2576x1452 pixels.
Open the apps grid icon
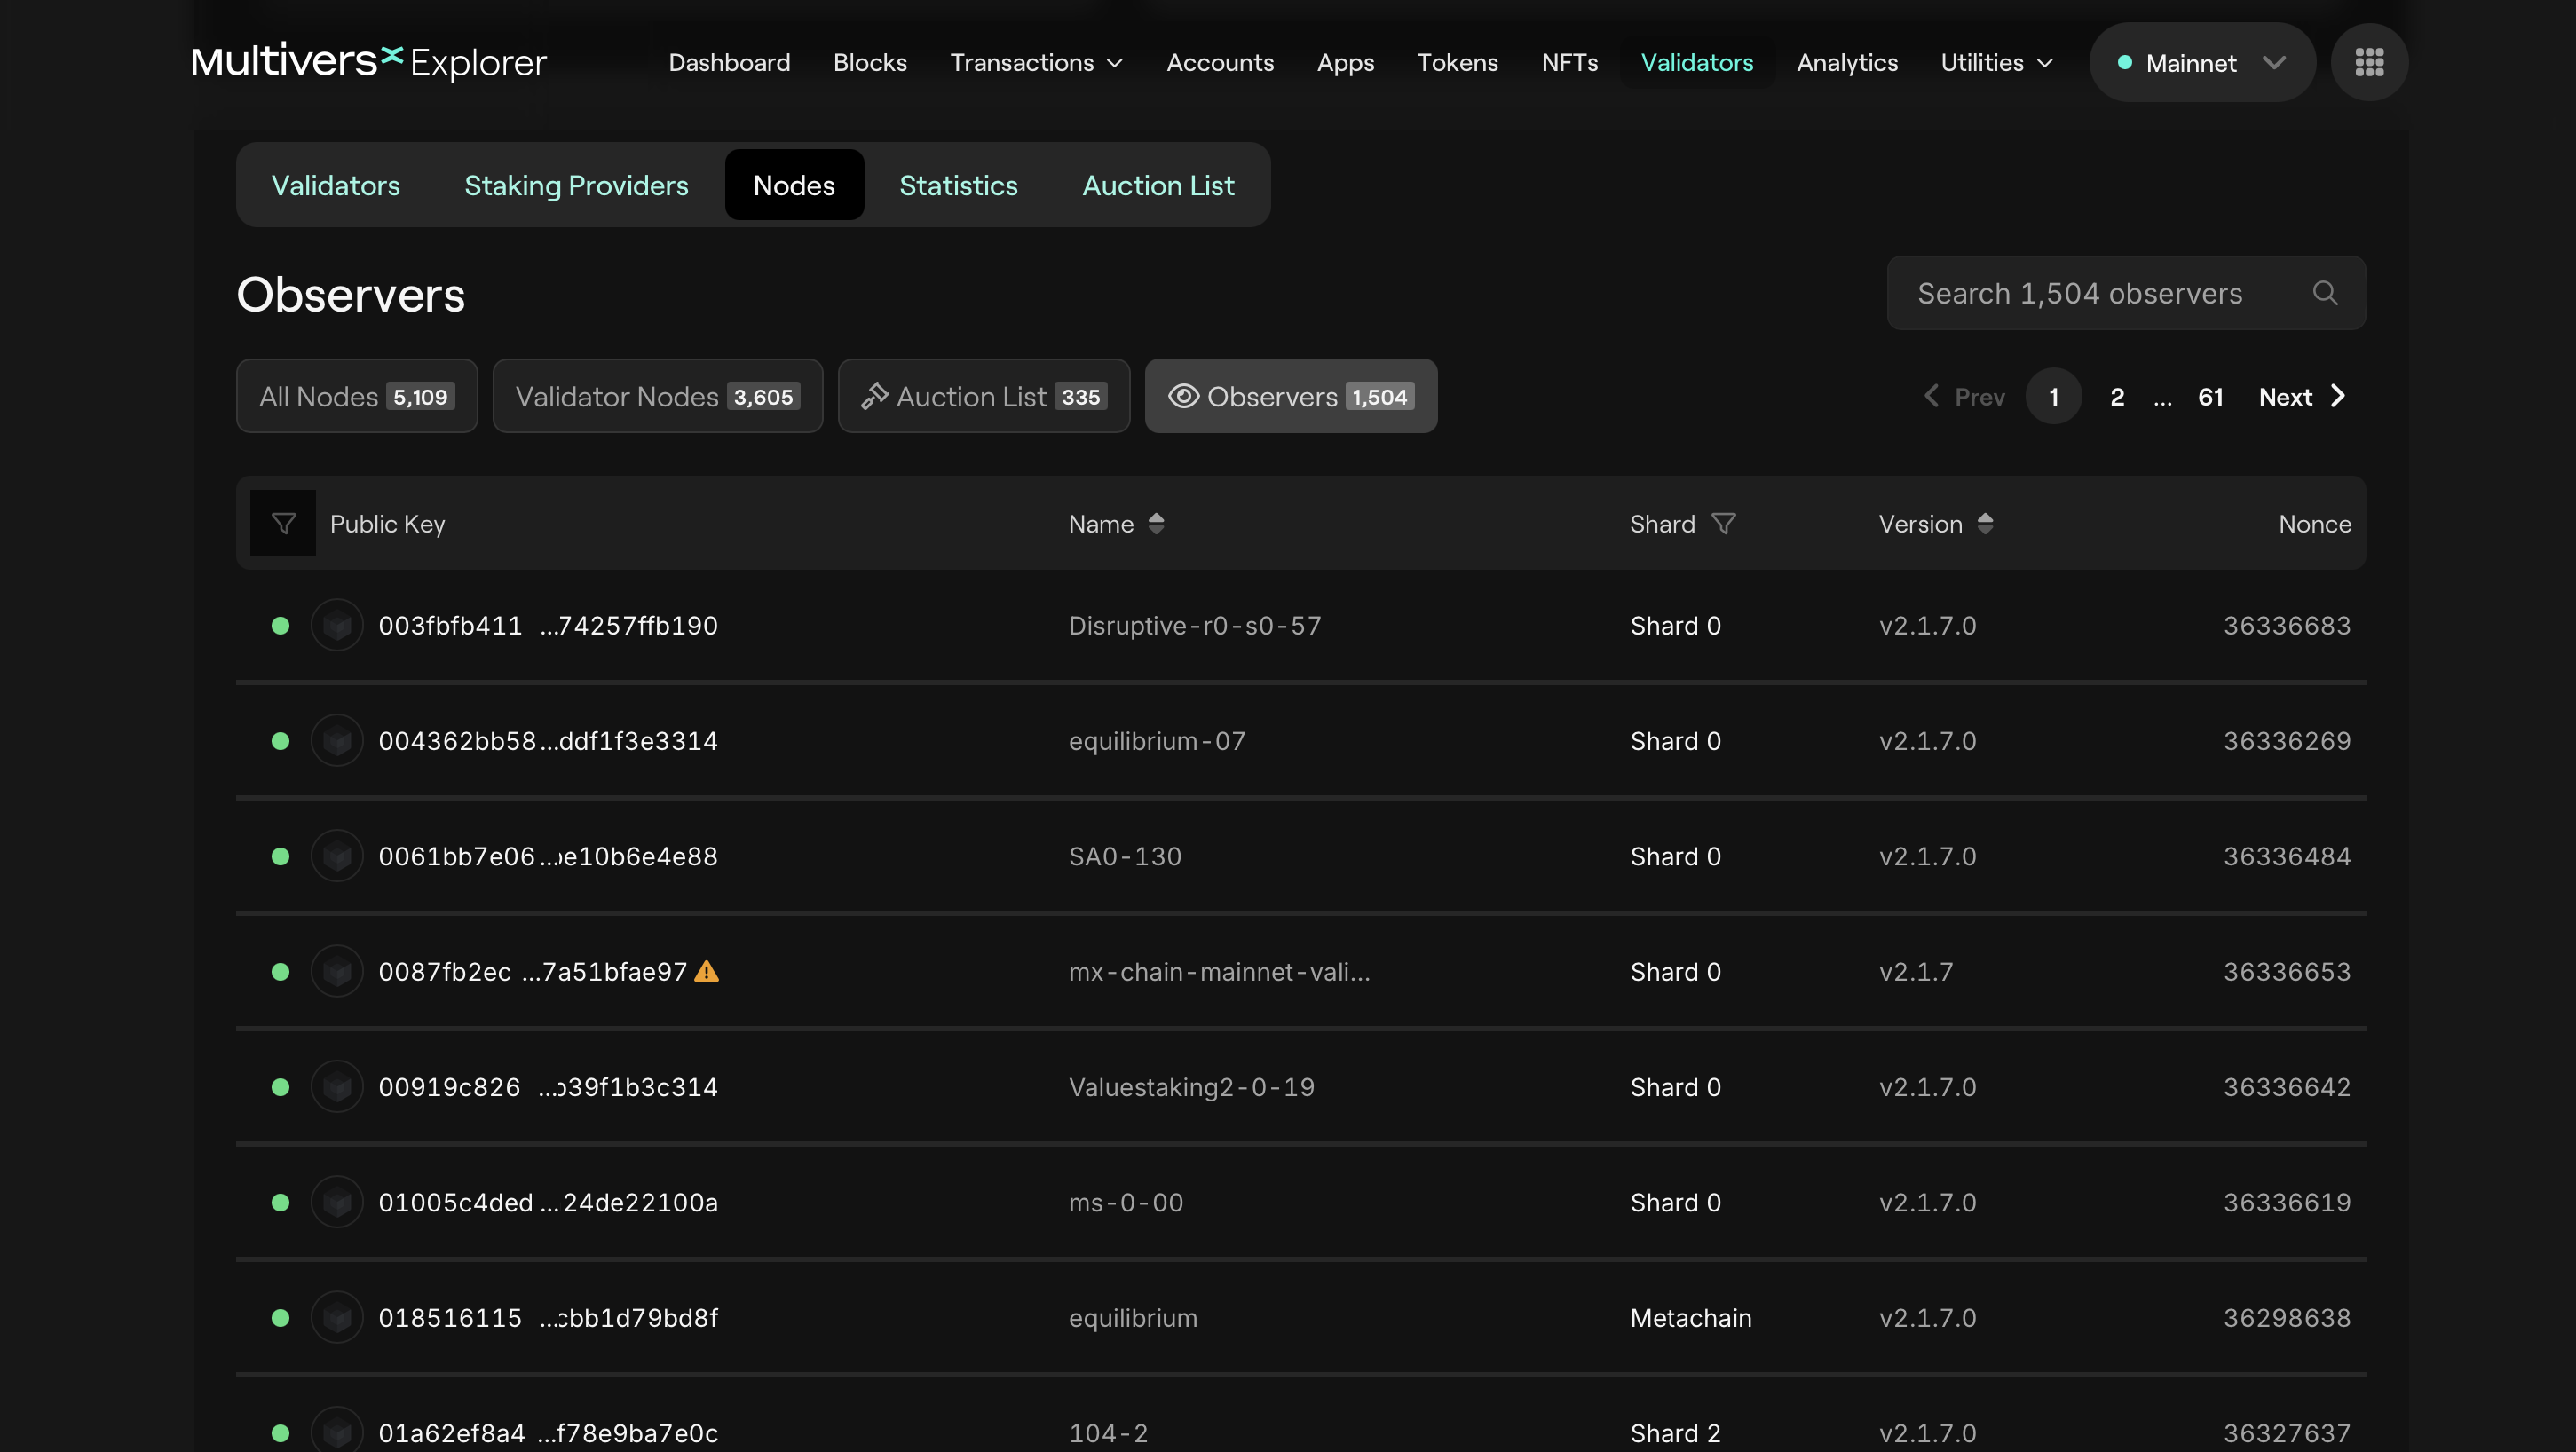pos(2368,62)
